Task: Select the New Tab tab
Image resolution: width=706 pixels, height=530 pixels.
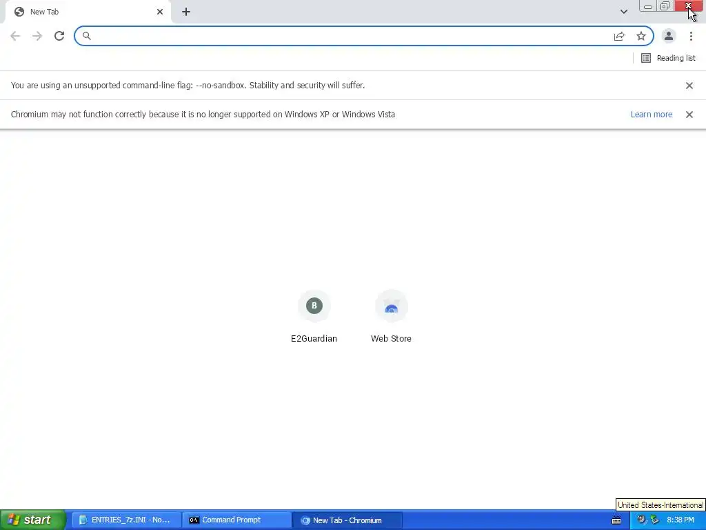Action: pyautogui.click(x=88, y=12)
